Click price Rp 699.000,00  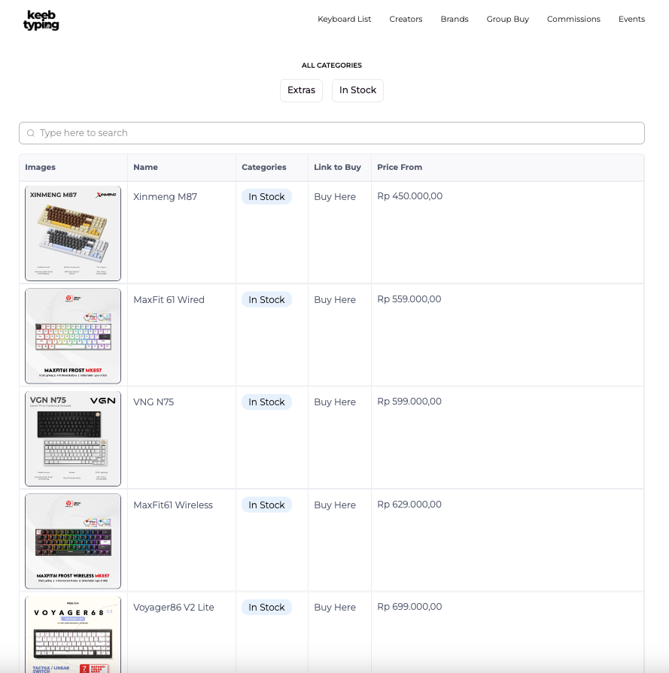point(409,607)
